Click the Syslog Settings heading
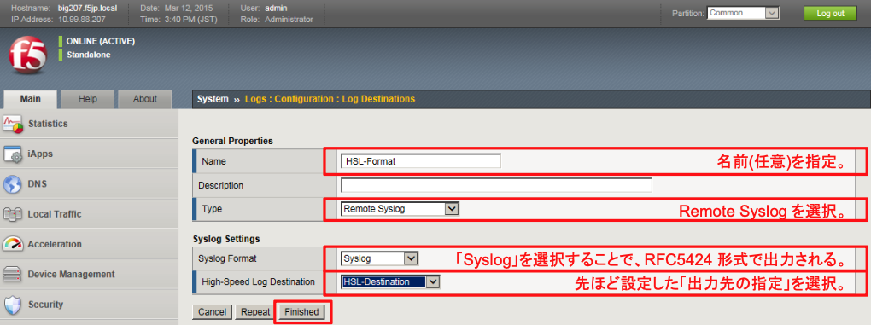871x325 pixels. [x=226, y=239]
